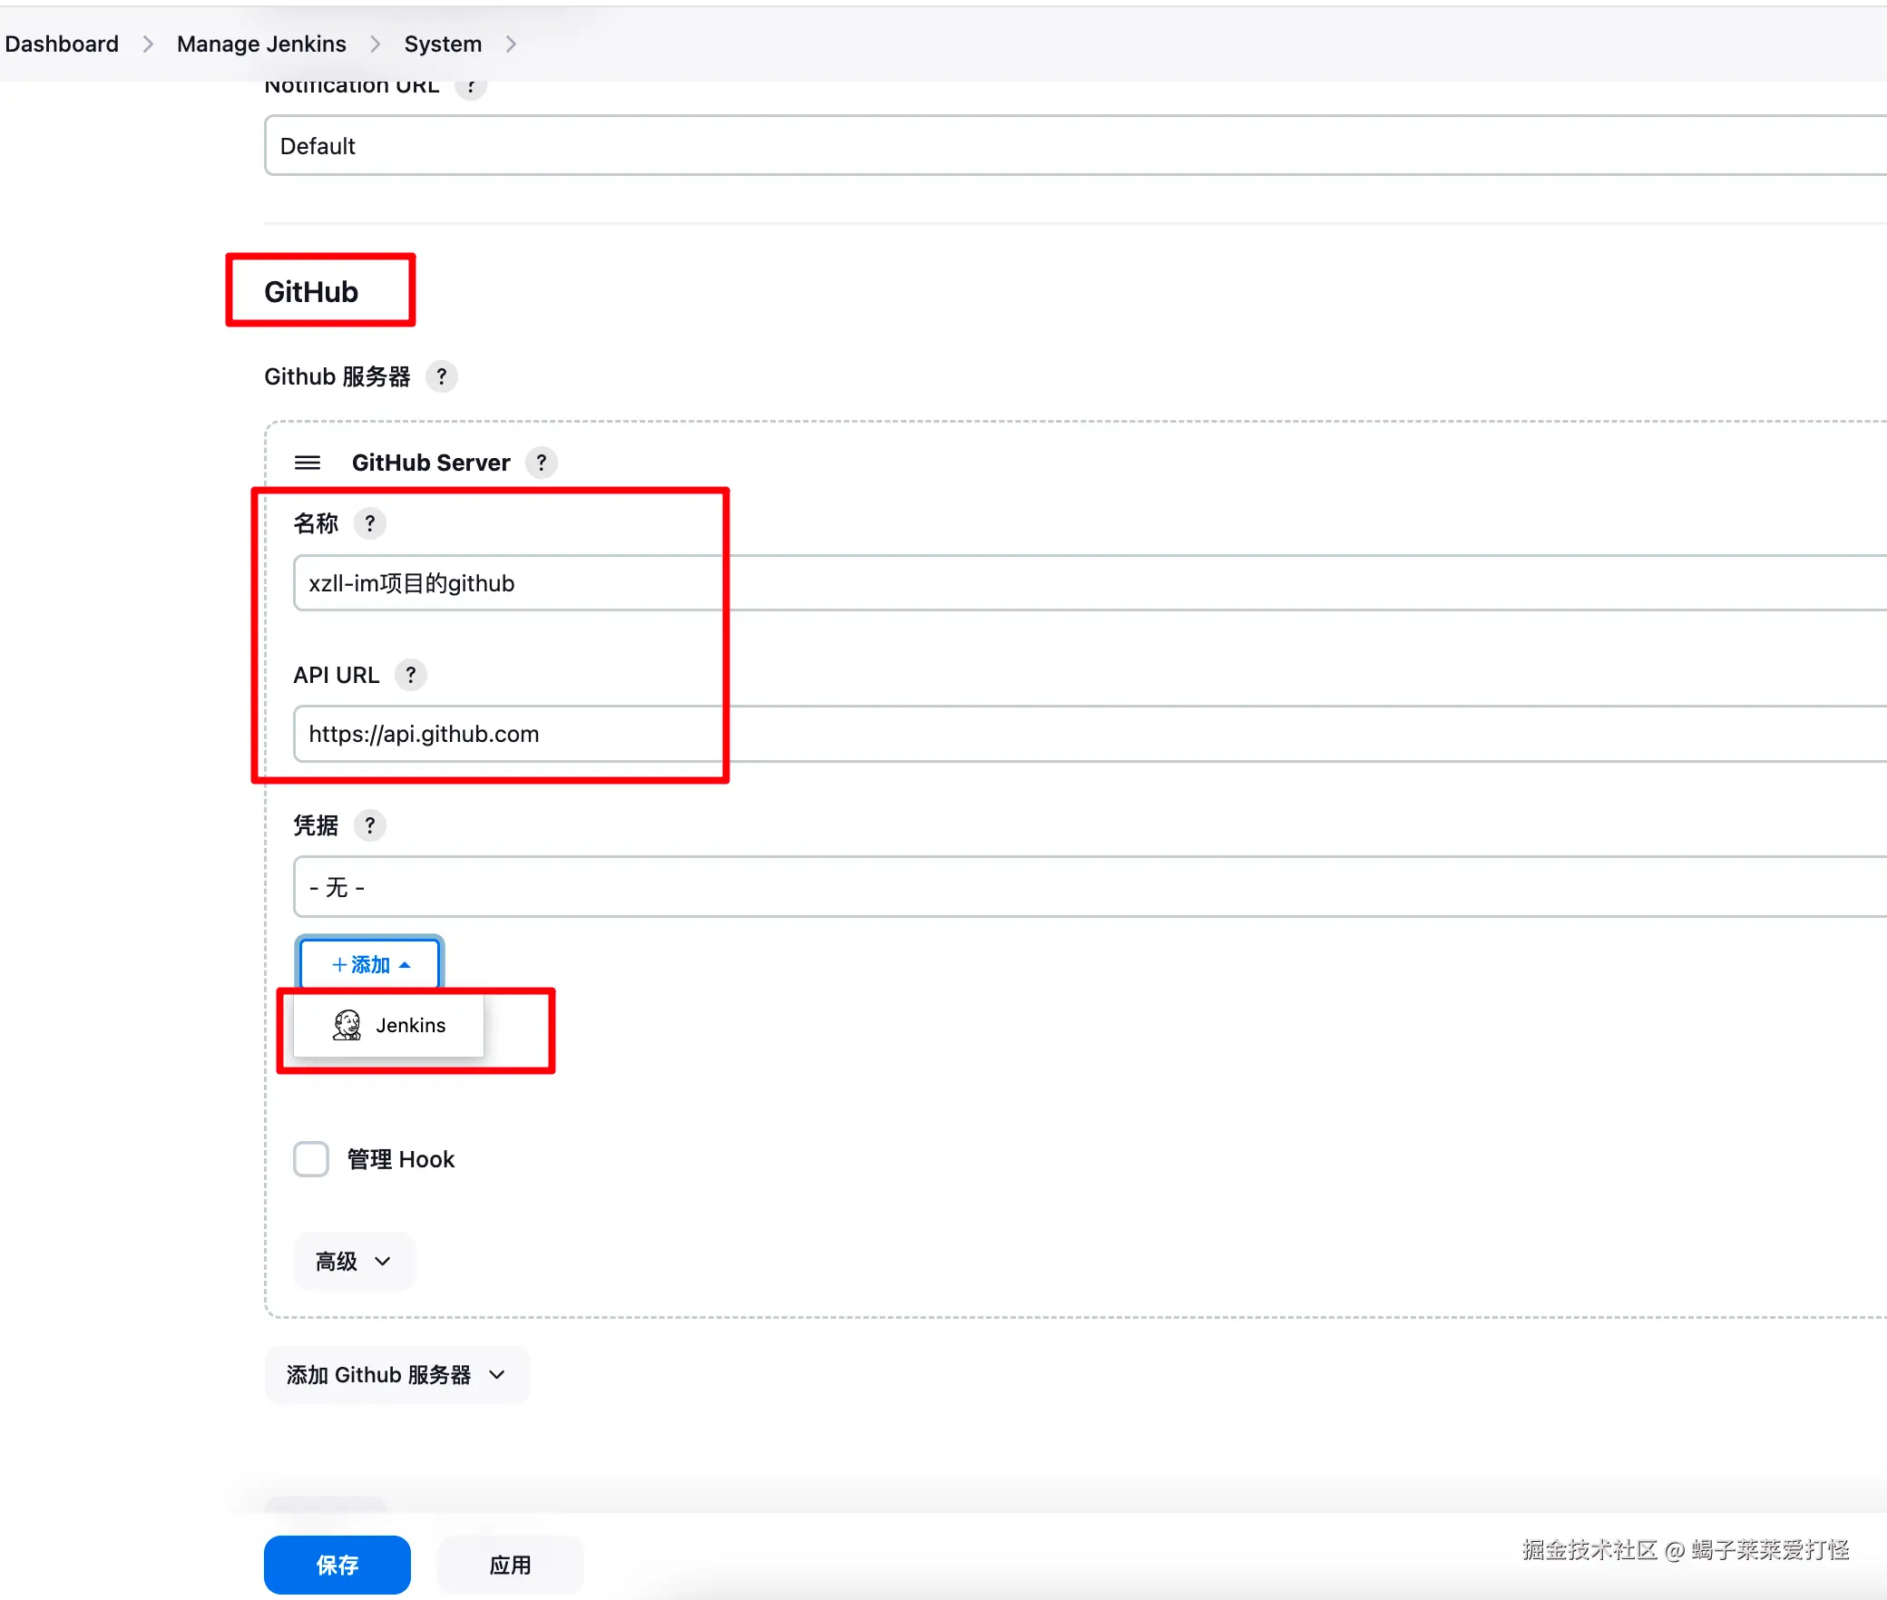Open the 凭据 credentials select box
This screenshot has width=1887, height=1600.
[1089, 887]
